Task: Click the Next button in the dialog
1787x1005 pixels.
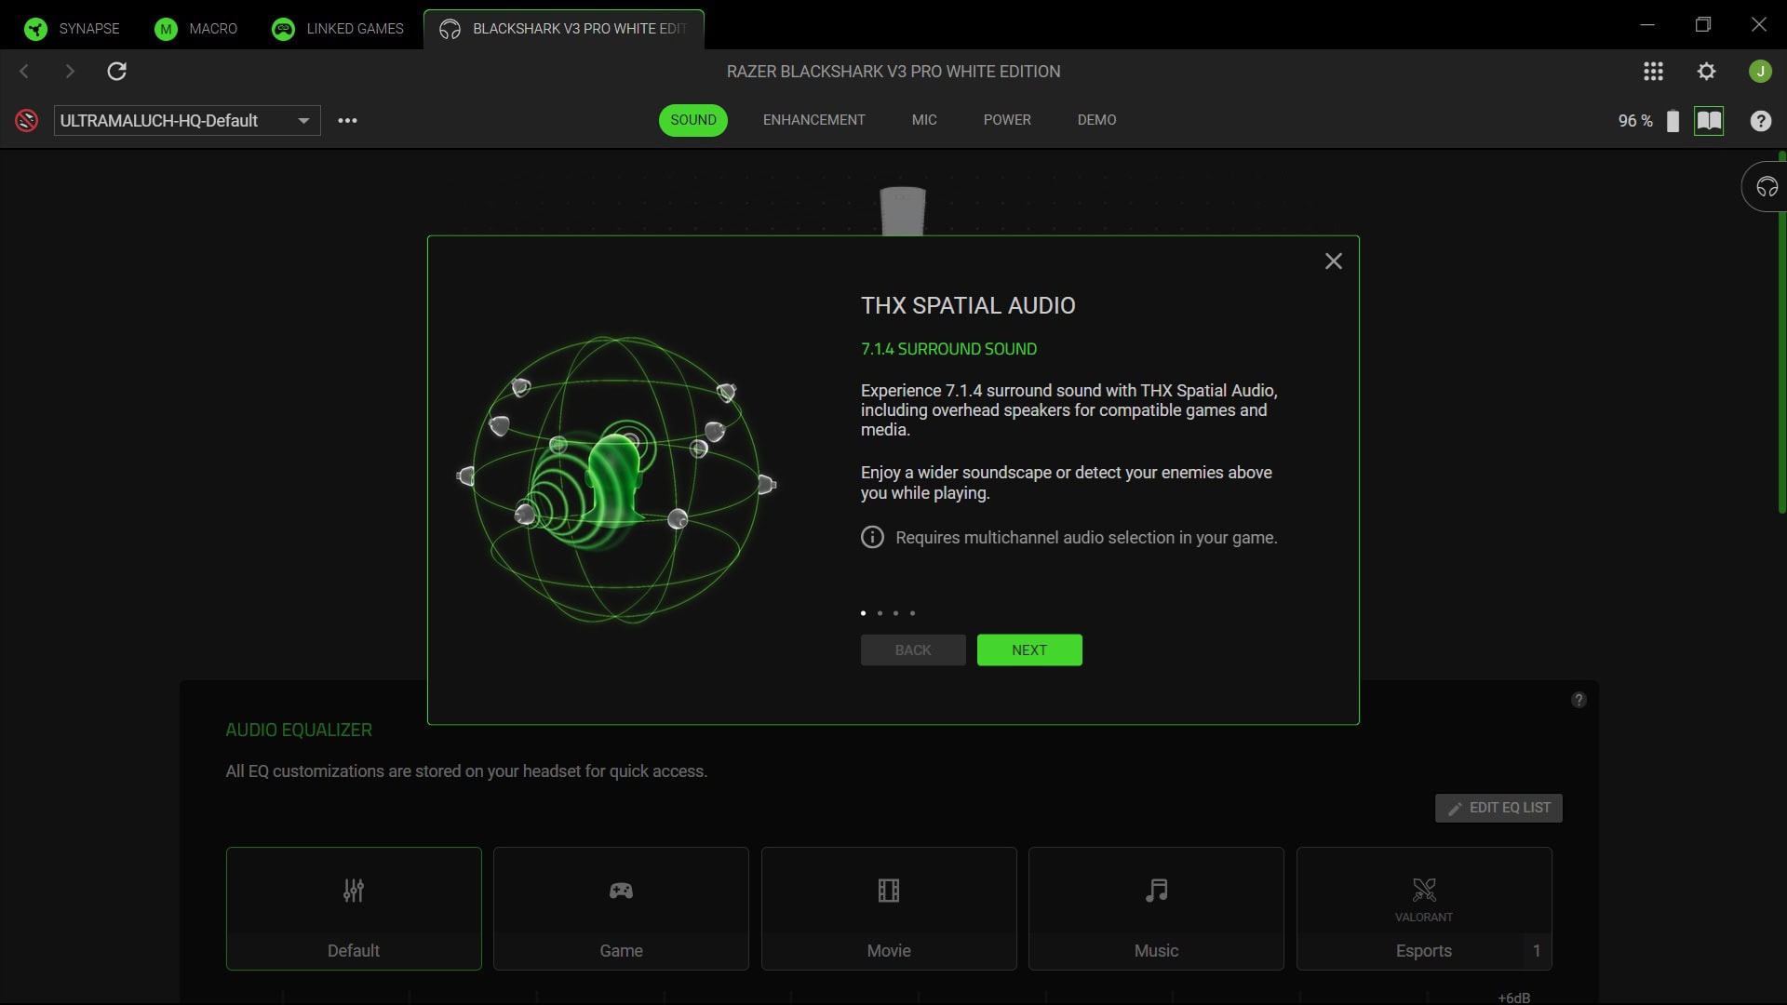Action: tap(1029, 650)
